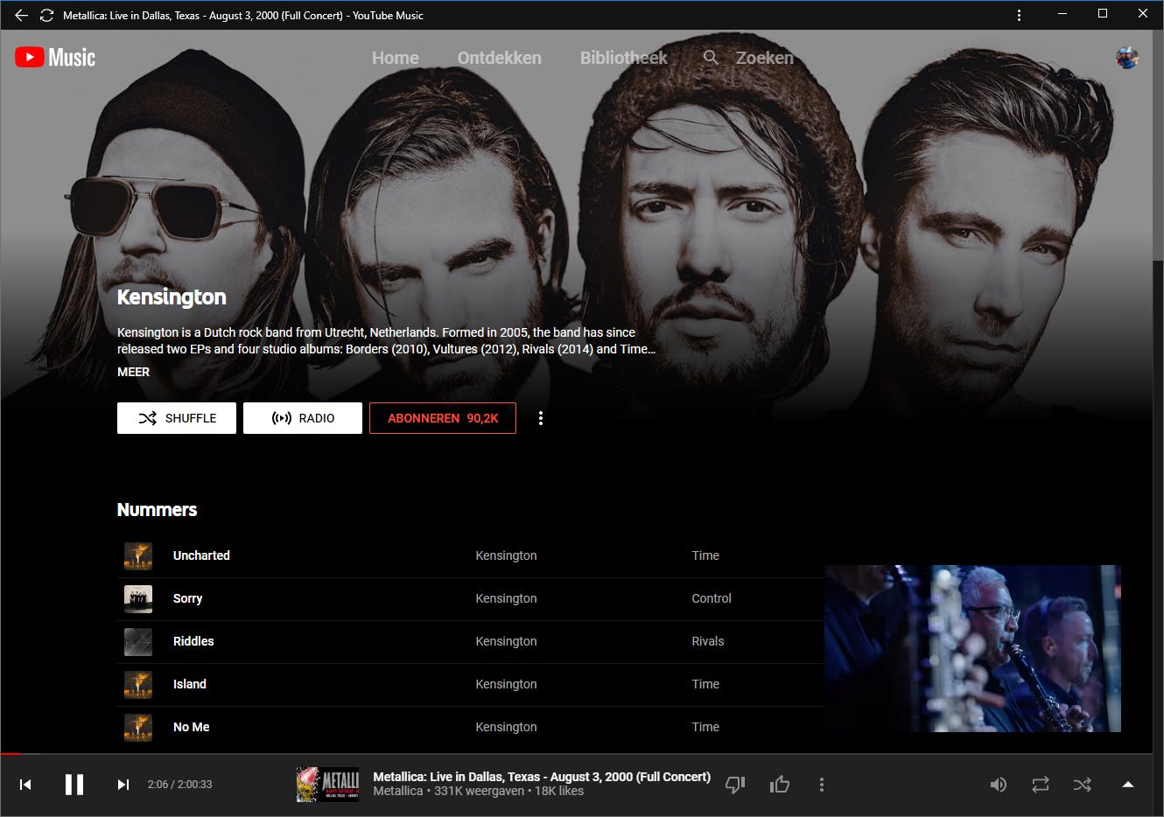Open the account profile avatar
Image resolution: width=1164 pixels, height=817 pixels.
point(1126,58)
